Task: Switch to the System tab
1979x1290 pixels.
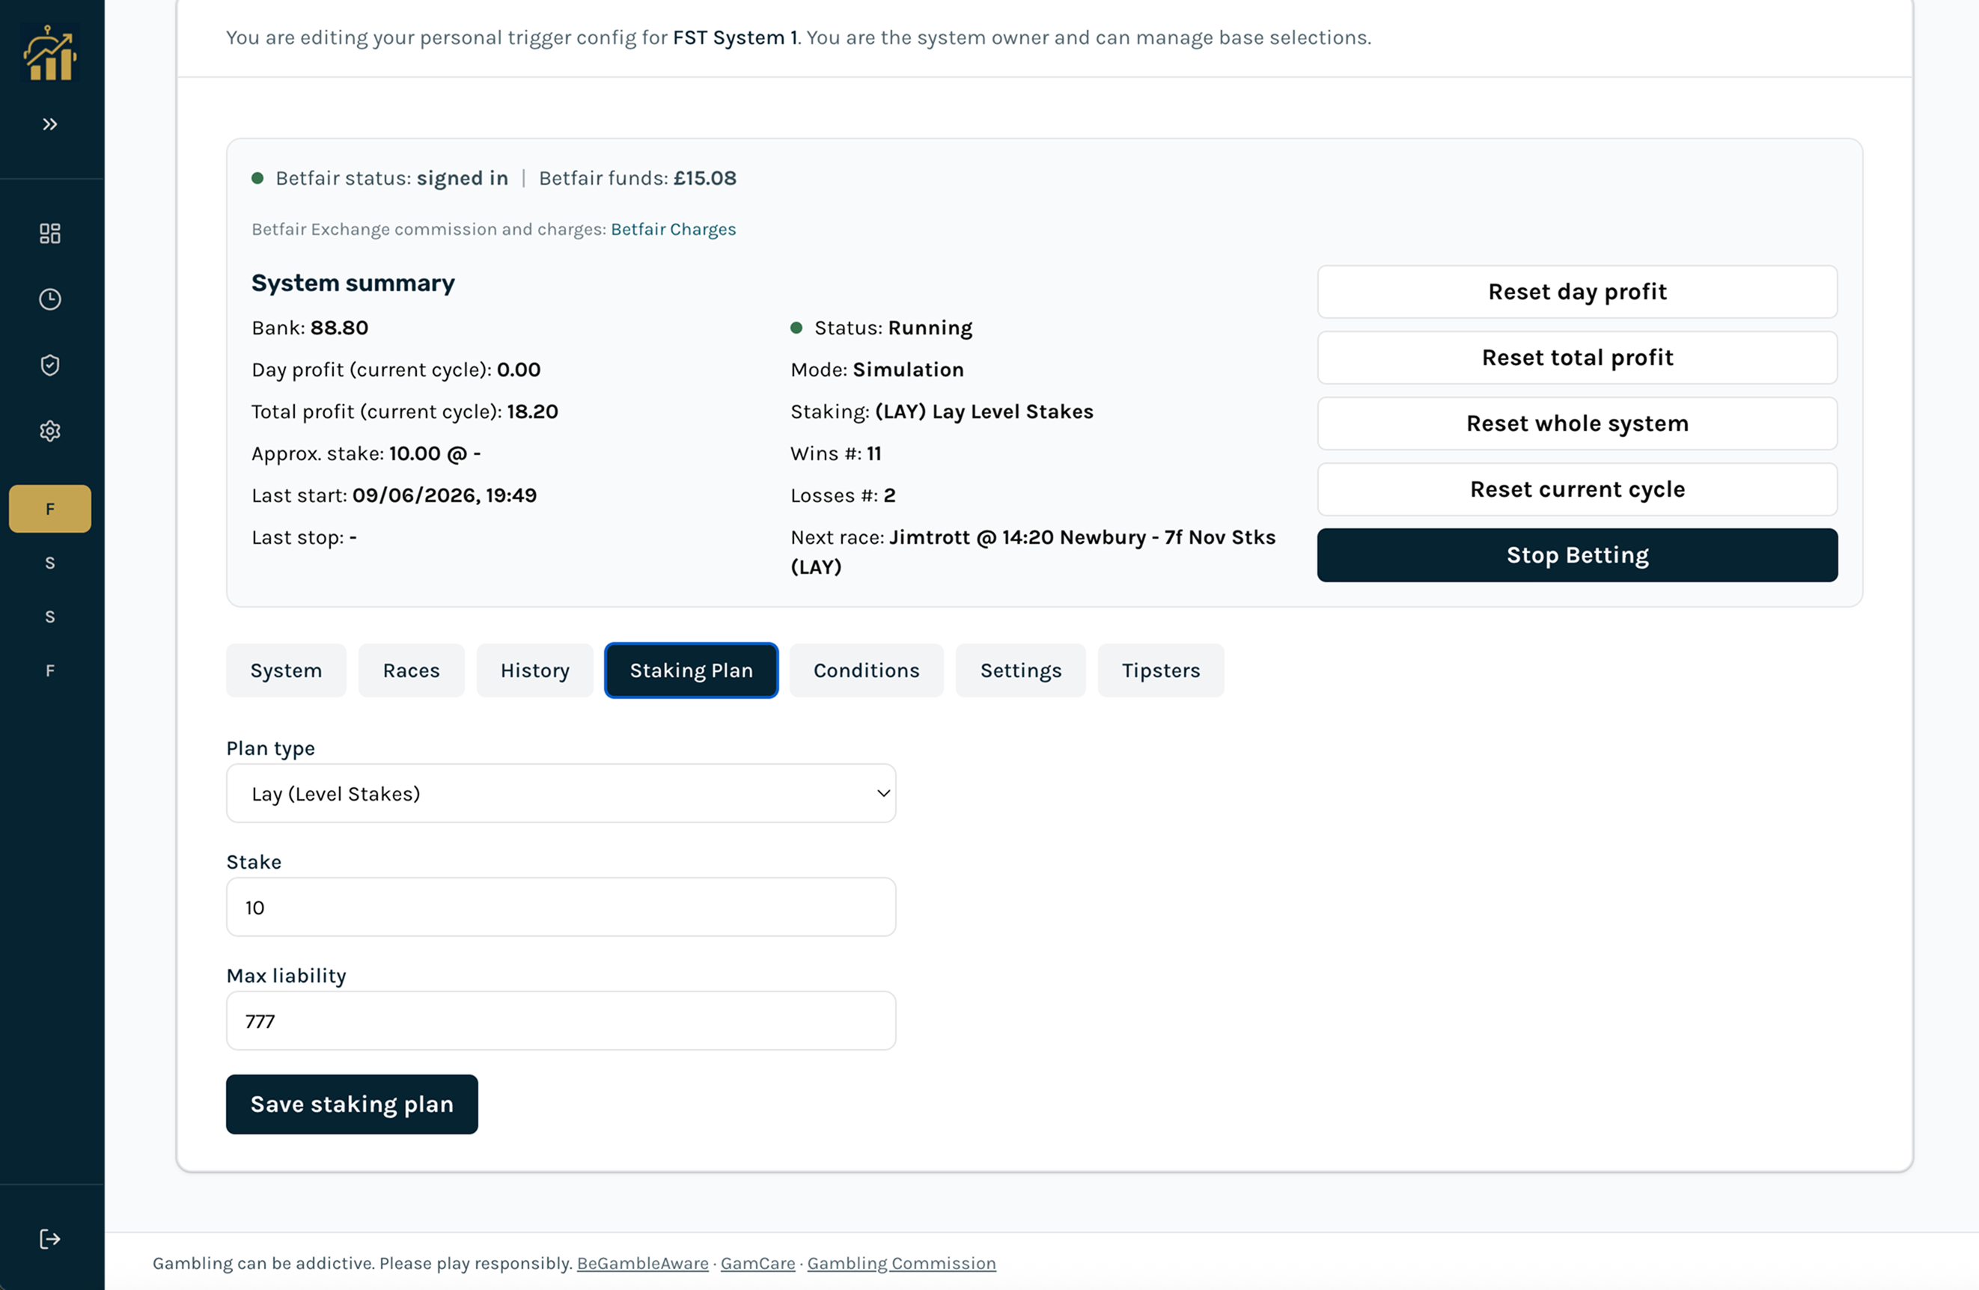Action: [x=286, y=670]
